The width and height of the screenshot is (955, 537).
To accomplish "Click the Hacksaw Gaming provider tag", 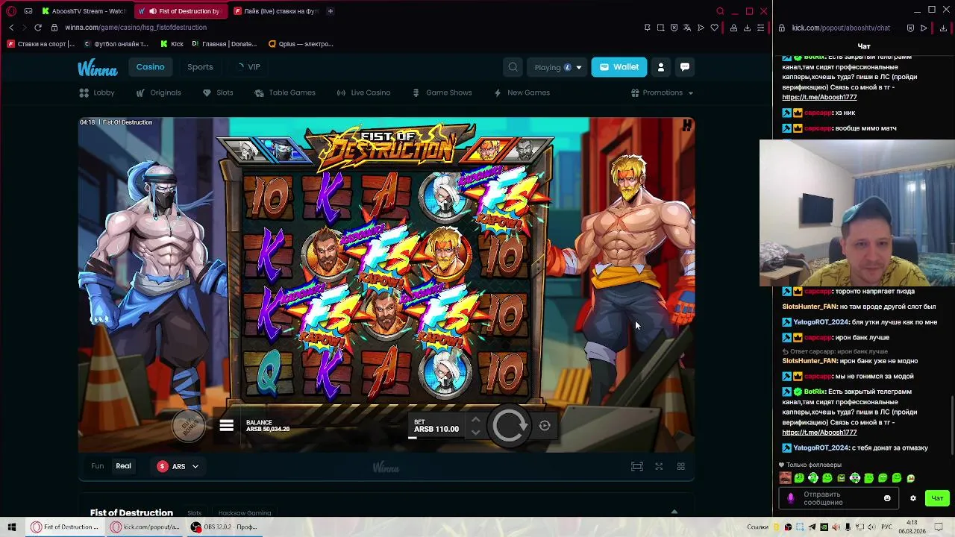I will [245, 513].
